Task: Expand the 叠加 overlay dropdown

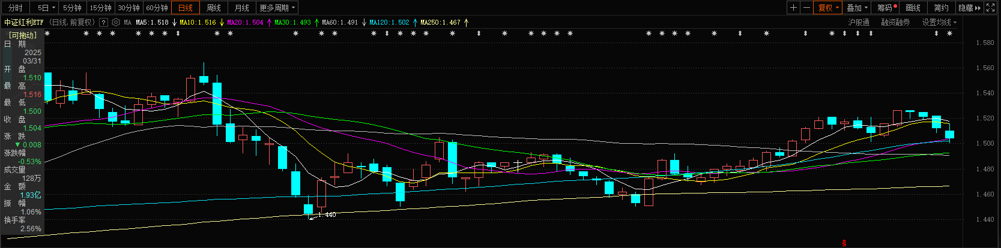Action: [856, 8]
